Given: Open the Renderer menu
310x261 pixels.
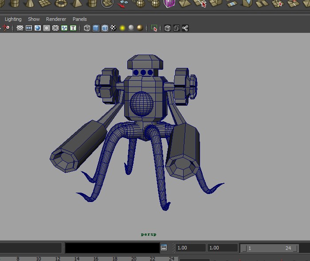Looking at the screenshot, I should 56,19.
